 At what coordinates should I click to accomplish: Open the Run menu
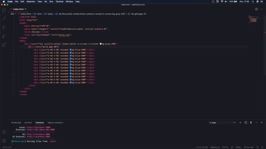[x=51, y=2]
